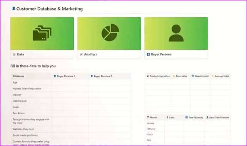Viewport: 247px width, 146px height.
Task: Select the Customer Database & Marketing title
Action: click(49, 9)
